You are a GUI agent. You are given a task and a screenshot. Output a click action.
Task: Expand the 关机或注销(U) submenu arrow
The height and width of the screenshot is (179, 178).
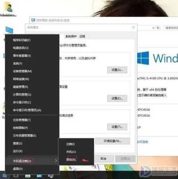pos(56,161)
